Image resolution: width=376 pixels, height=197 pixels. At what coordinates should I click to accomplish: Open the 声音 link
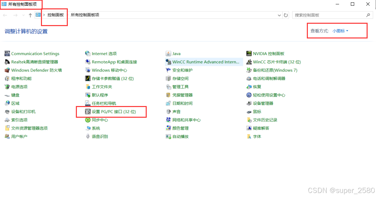(176, 112)
